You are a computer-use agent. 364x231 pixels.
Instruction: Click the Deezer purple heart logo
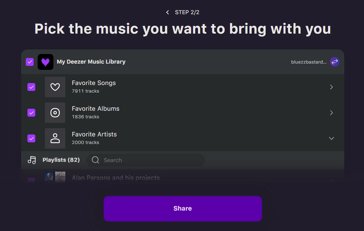tap(46, 62)
